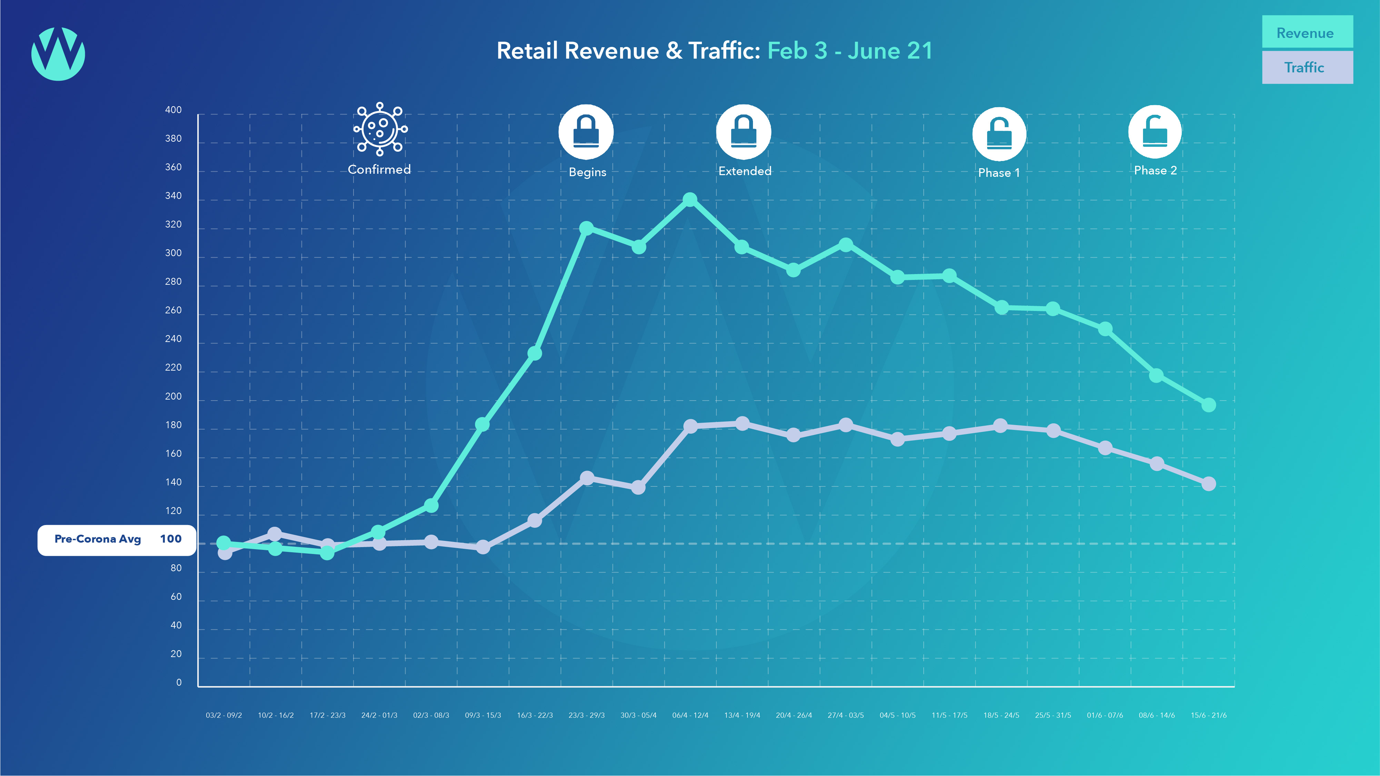Click the last traffic point 15/6 - 21/6
The width and height of the screenshot is (1380, 776).
[1209, 484]
